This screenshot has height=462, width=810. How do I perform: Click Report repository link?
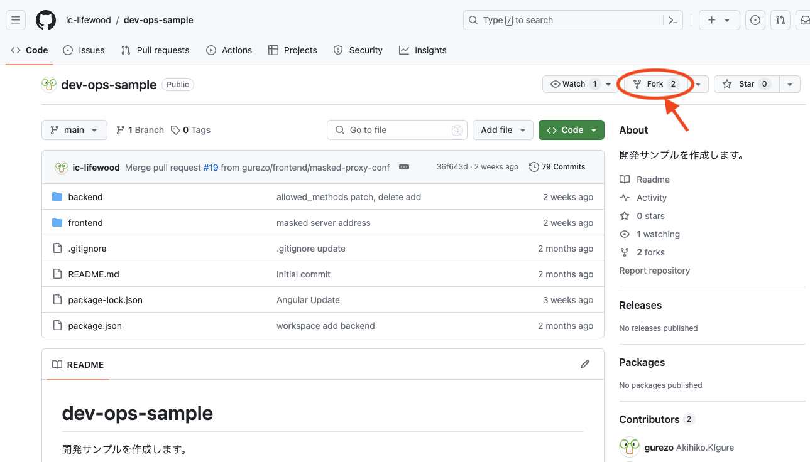(x=655, y=271)
